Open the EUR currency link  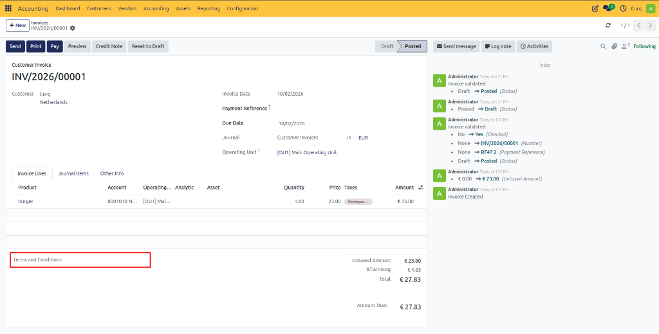pos(363,137)
